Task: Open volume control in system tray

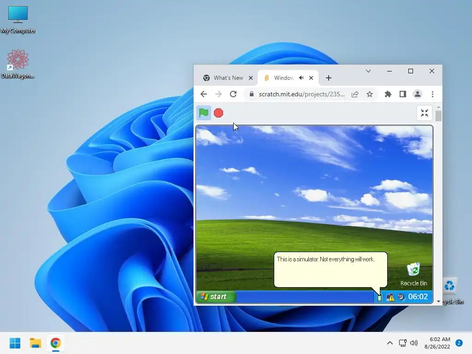Action: (414, 343)
